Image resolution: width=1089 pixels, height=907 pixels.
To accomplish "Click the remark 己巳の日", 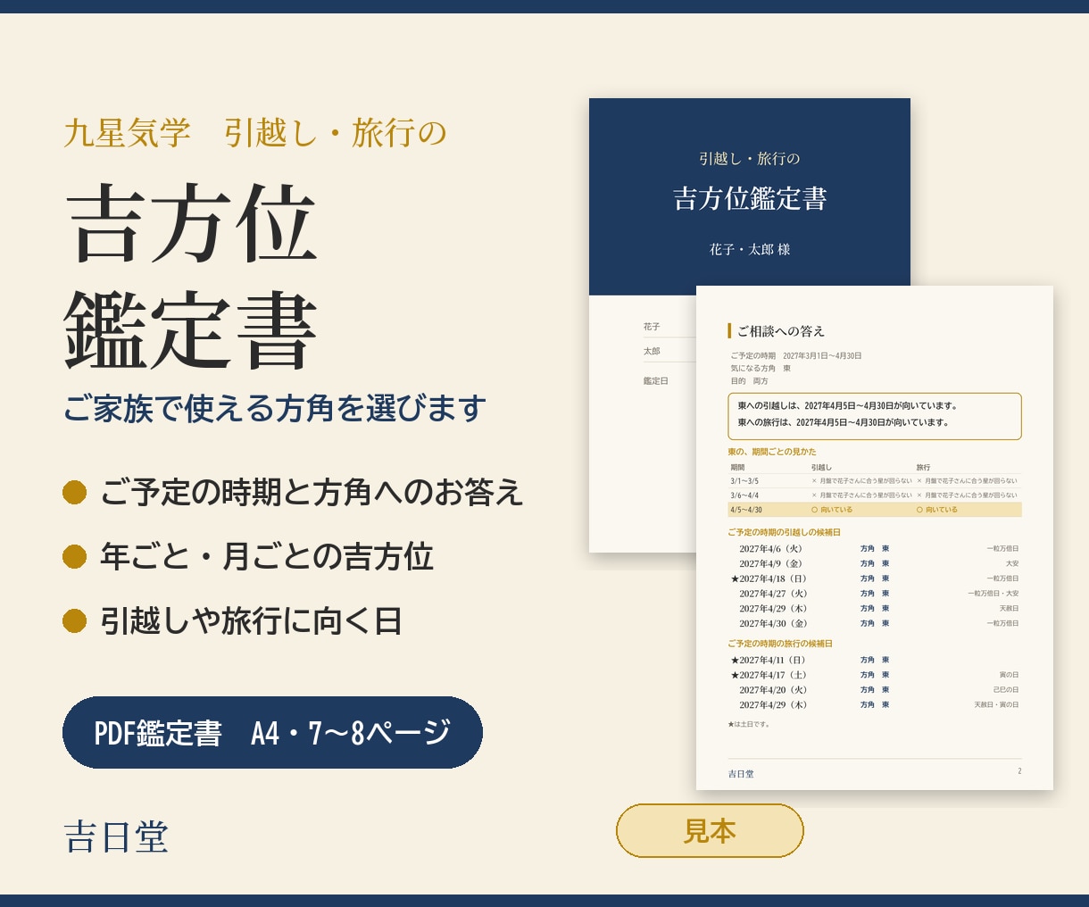I will click(x=1005, y=690).
